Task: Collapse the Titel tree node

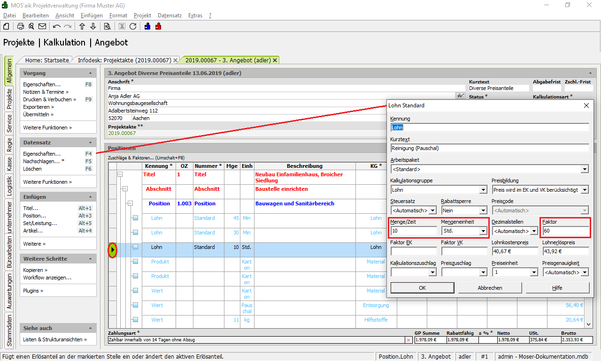Action: point(120,174)
